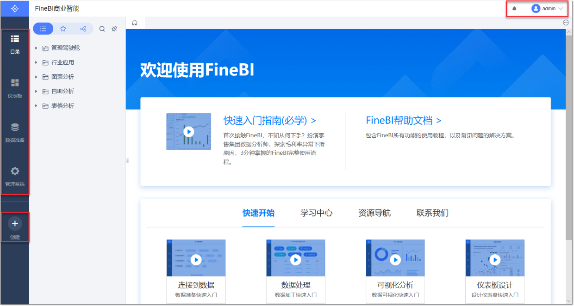Click the admin avatar icon
This screenshot has width=574, height=306.
[x=536, y=8]
